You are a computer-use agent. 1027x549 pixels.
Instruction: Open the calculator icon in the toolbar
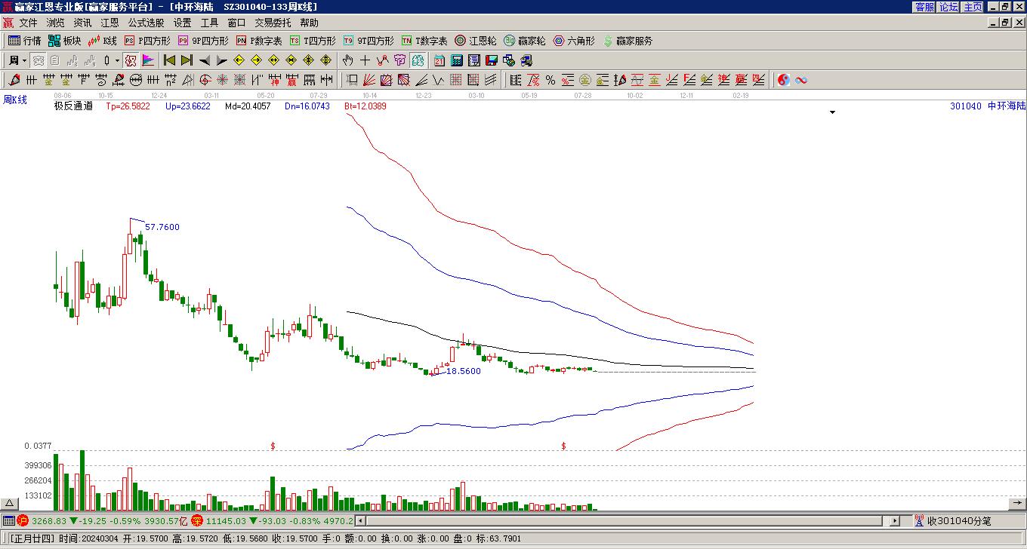pyautogui.click(x=457, y=60)
